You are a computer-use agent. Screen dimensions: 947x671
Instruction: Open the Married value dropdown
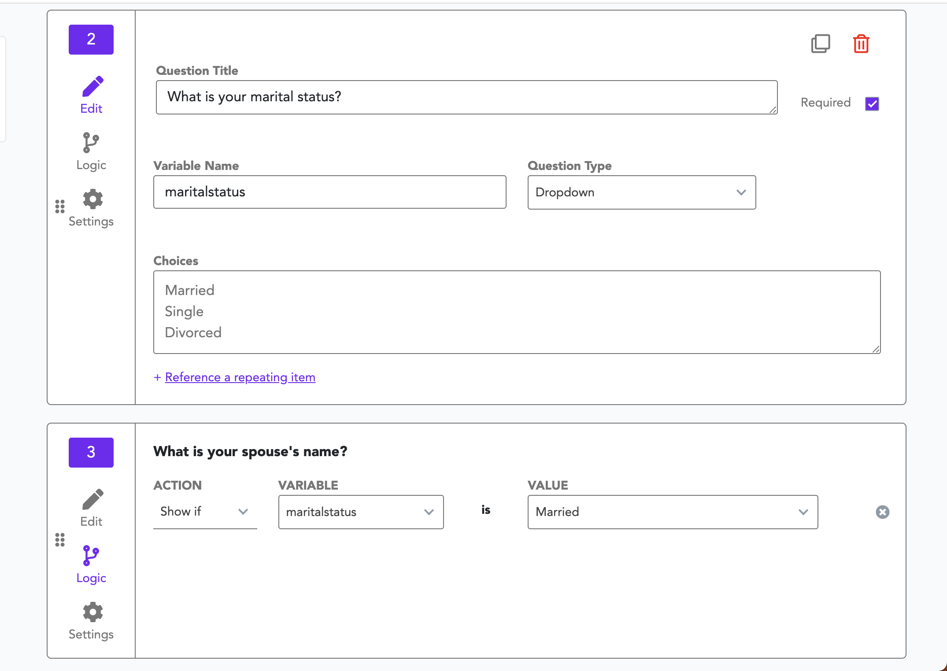(672, 512)
